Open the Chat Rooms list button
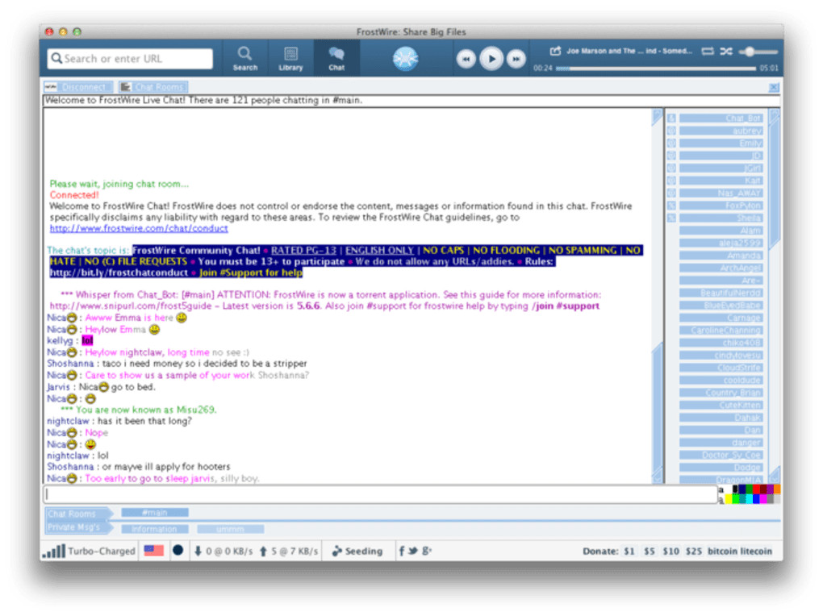The image size is (823, 616). tap(153, 86)
